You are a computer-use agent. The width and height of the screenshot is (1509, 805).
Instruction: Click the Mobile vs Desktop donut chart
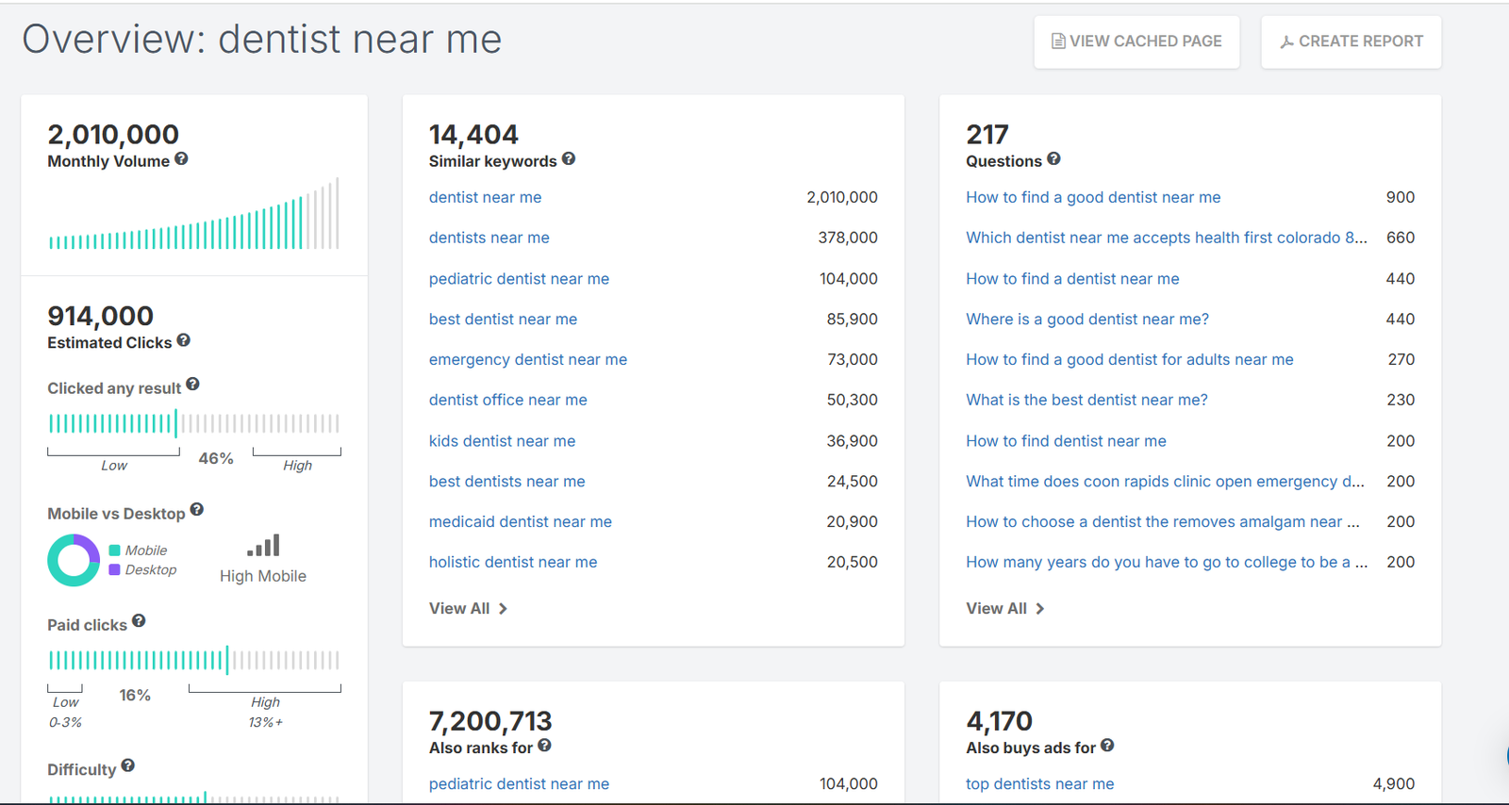pos(74,560)
